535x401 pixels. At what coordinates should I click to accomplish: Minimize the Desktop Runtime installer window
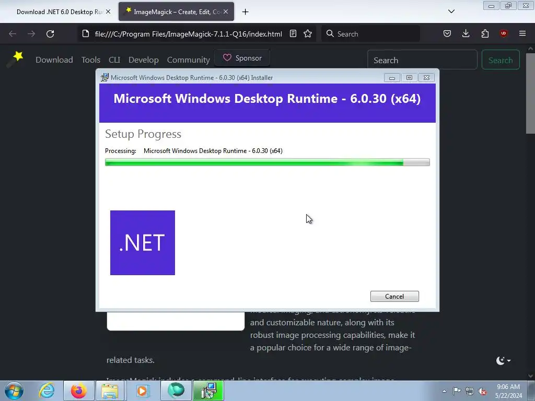point(392,78)
